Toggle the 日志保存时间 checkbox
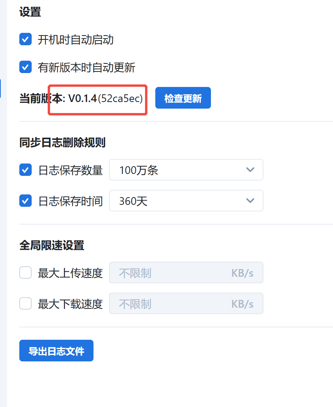The image size is (333, 407). click(x=25, y=201)
